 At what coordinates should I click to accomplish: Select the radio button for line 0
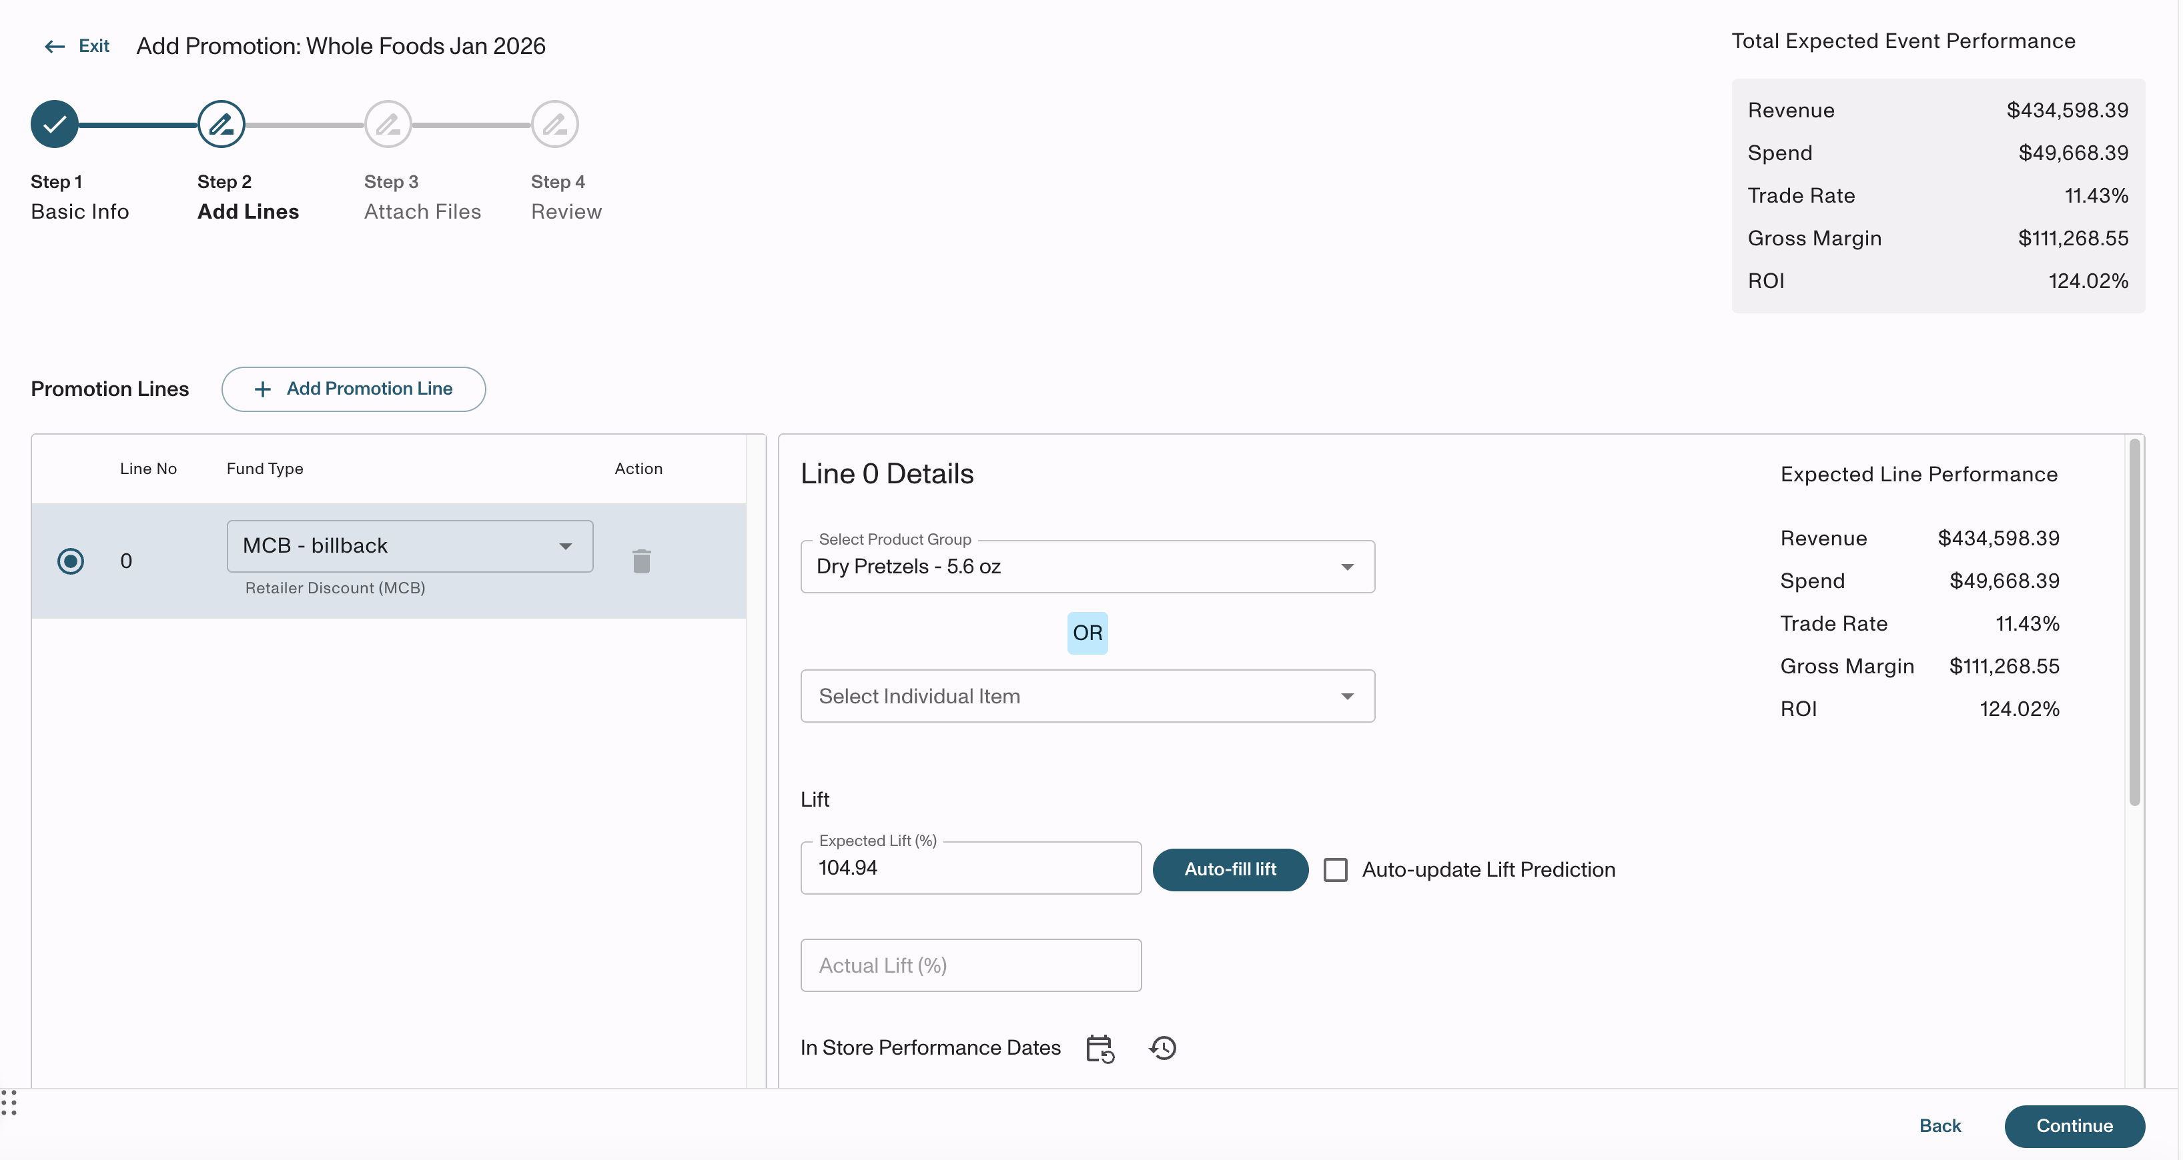pos(70,561)
